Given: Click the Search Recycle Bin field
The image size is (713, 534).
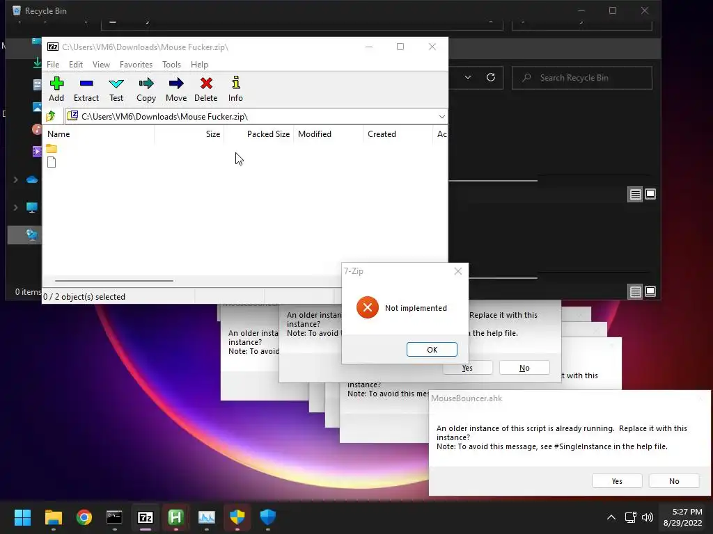Looking at the screenshot, I should (582, 78).
